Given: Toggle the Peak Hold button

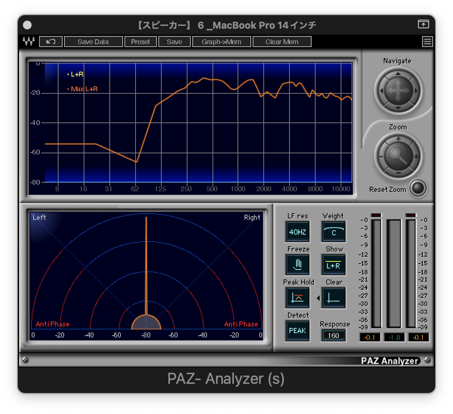Looking at the screenshot, I should pos(298,297).
